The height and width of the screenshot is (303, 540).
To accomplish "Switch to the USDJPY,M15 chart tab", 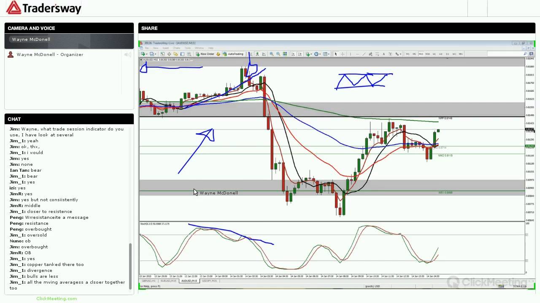I will coord(209,281).
